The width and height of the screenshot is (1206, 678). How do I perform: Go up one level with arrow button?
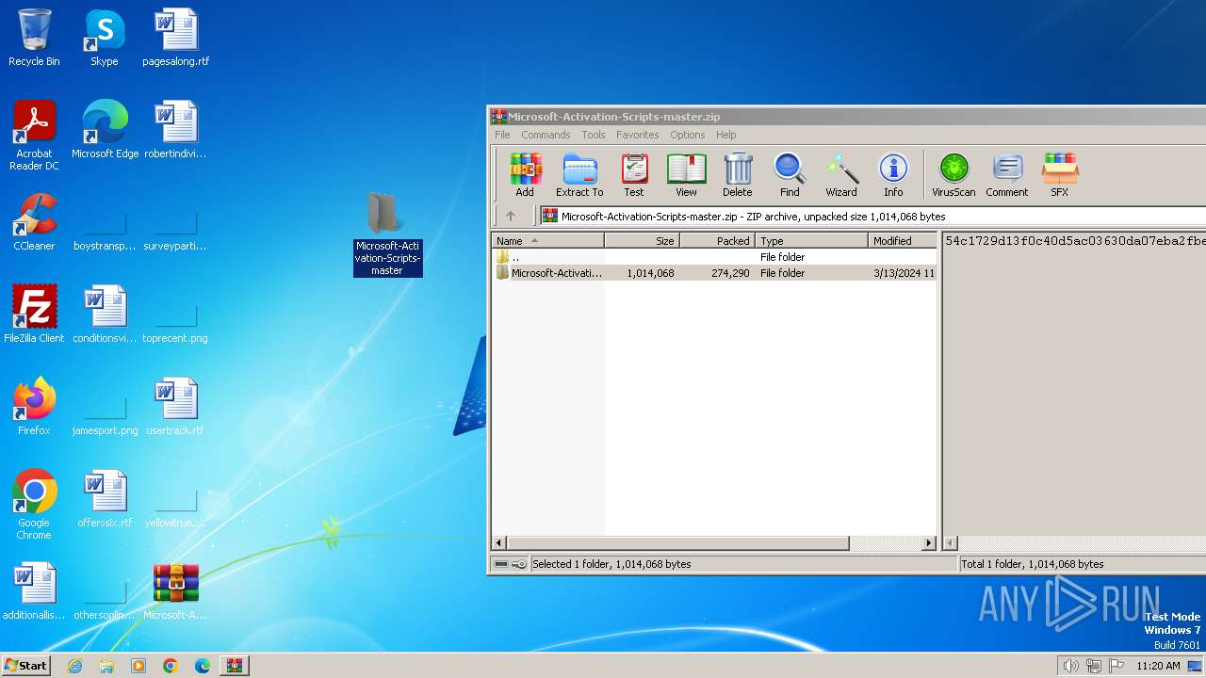point(511,217)
